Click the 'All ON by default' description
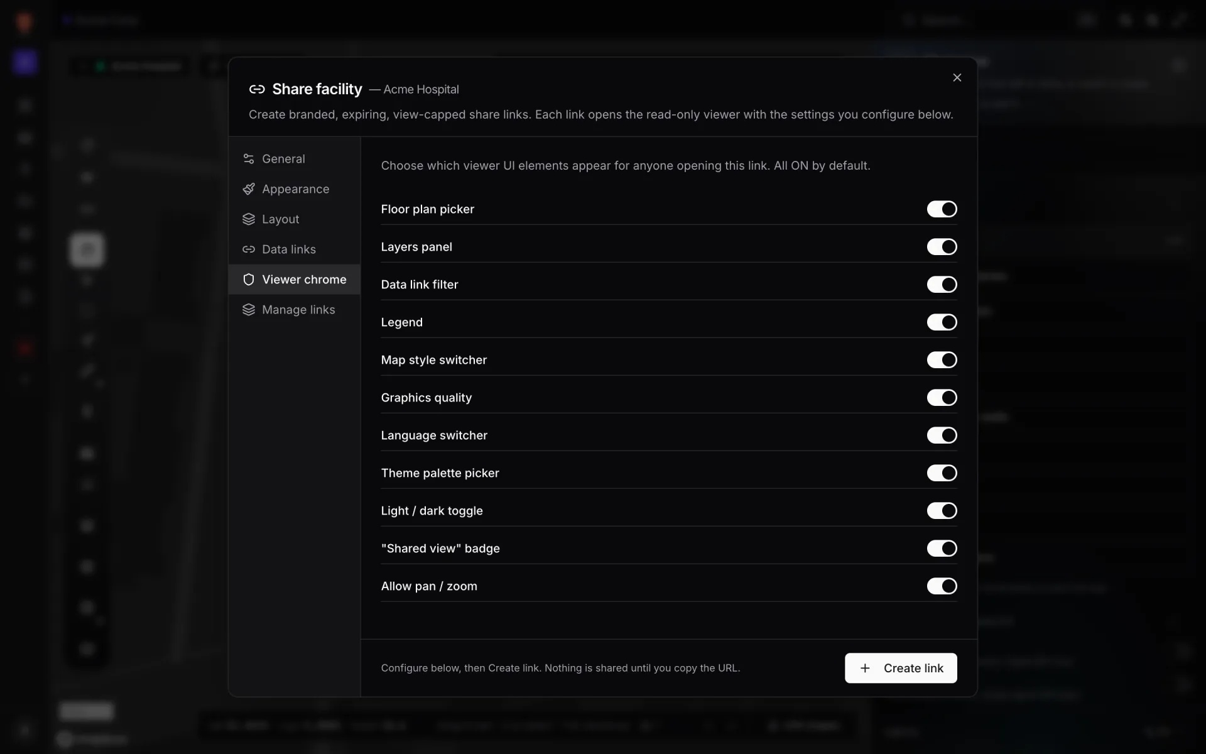This screenshot has height=754, width=1206. point(822,166)
